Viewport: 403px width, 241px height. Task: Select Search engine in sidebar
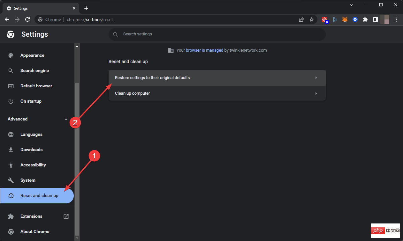(x=34, y=71)
